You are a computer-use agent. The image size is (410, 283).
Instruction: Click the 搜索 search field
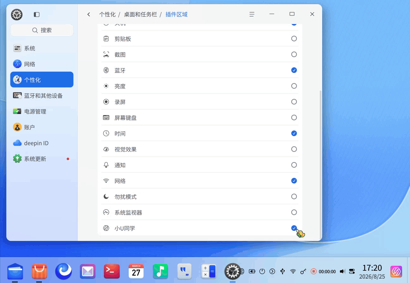click(42, 30)
